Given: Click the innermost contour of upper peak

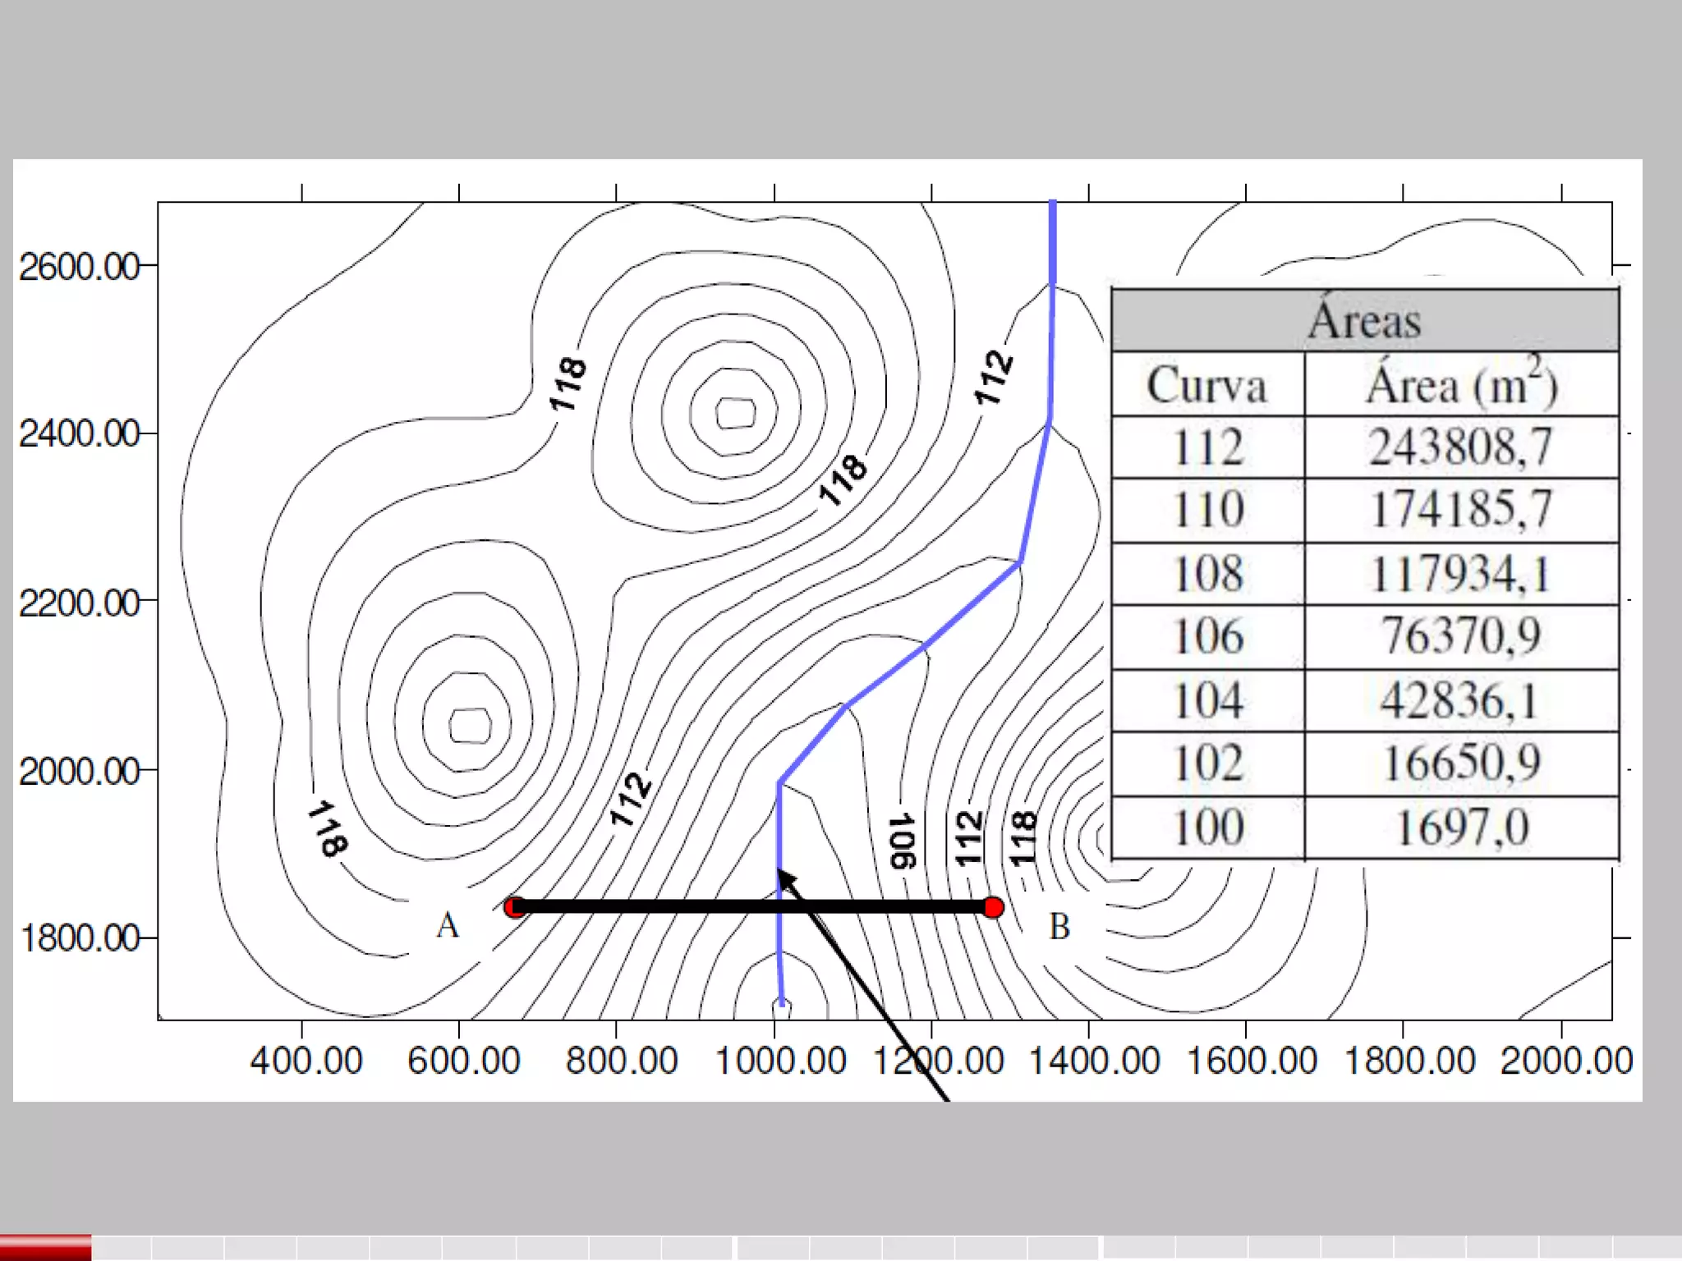Looking at the screenshot, I should point(736,412).
